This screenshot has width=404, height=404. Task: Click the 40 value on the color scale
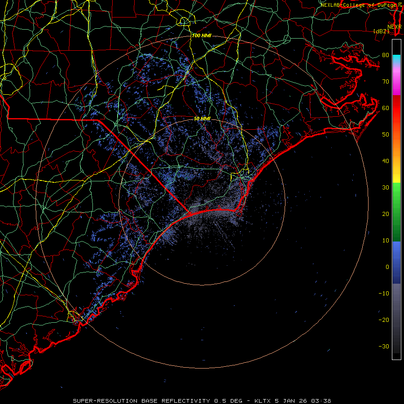pos(386,161)
